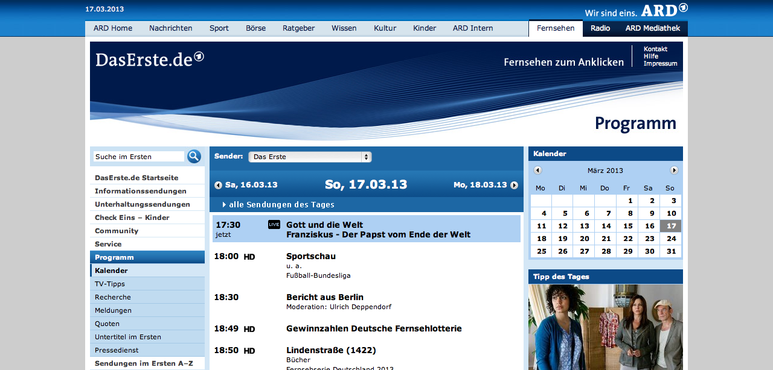The height and width of the screenshot is (370, 773).
Task: Click the DasErste.de logo
Action: tap(149, 59)
